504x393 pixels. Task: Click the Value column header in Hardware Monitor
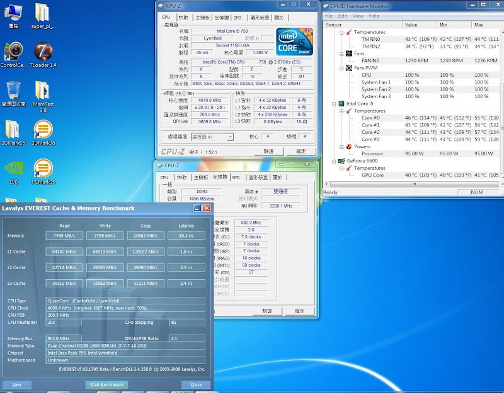point(420,25)
